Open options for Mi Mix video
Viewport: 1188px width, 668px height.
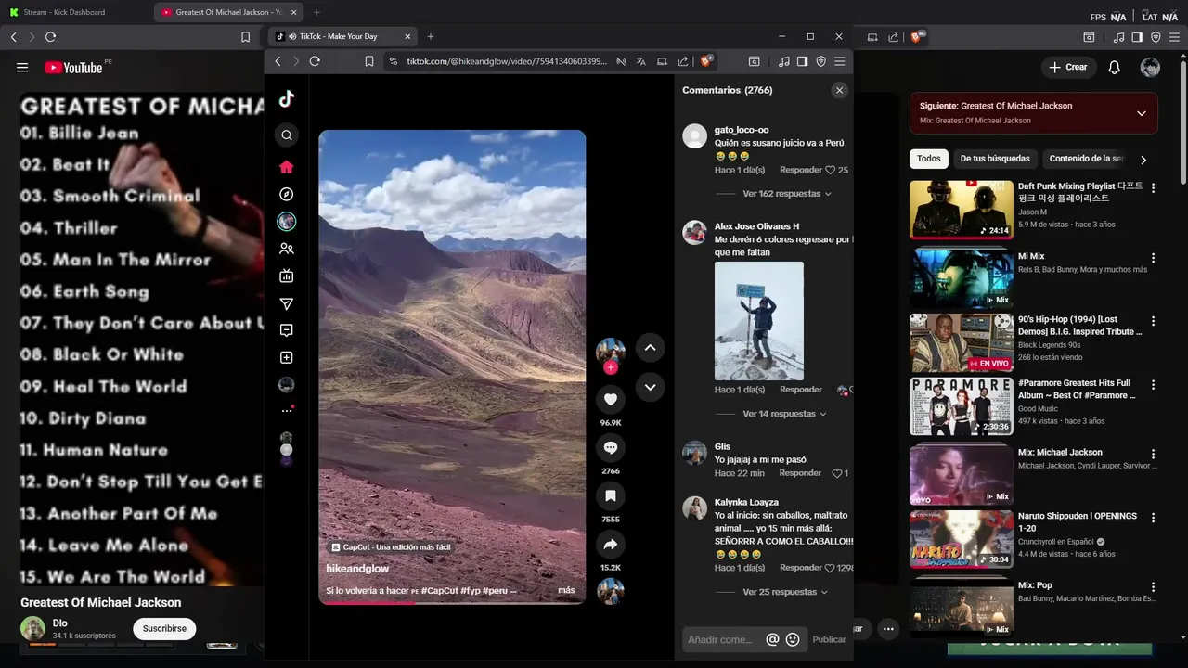coord(1153,258)
